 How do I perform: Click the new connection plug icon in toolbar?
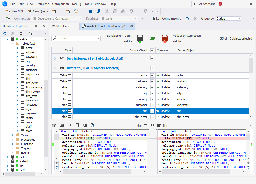pyautogui.click(x=8, y=18)
